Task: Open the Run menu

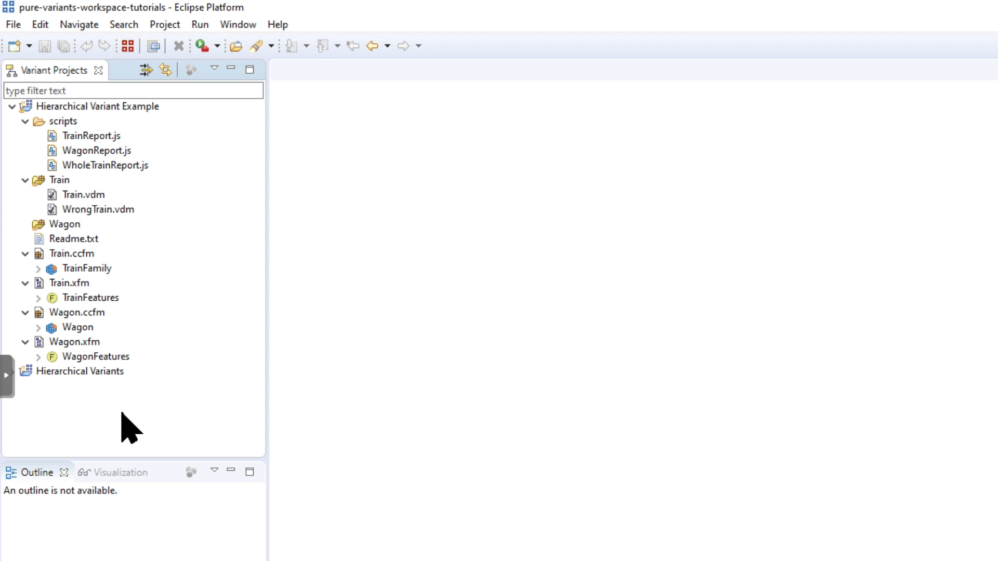Action: coord(200,24)
